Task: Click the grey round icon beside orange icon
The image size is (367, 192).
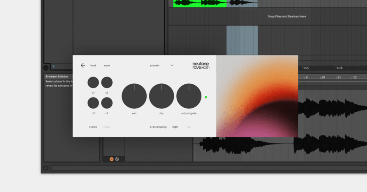Action: [x=117, y=159]
